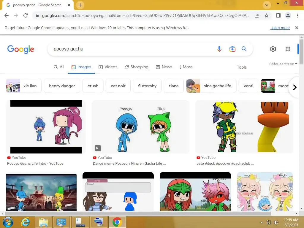Filter by the venti chip

(248, 86)
